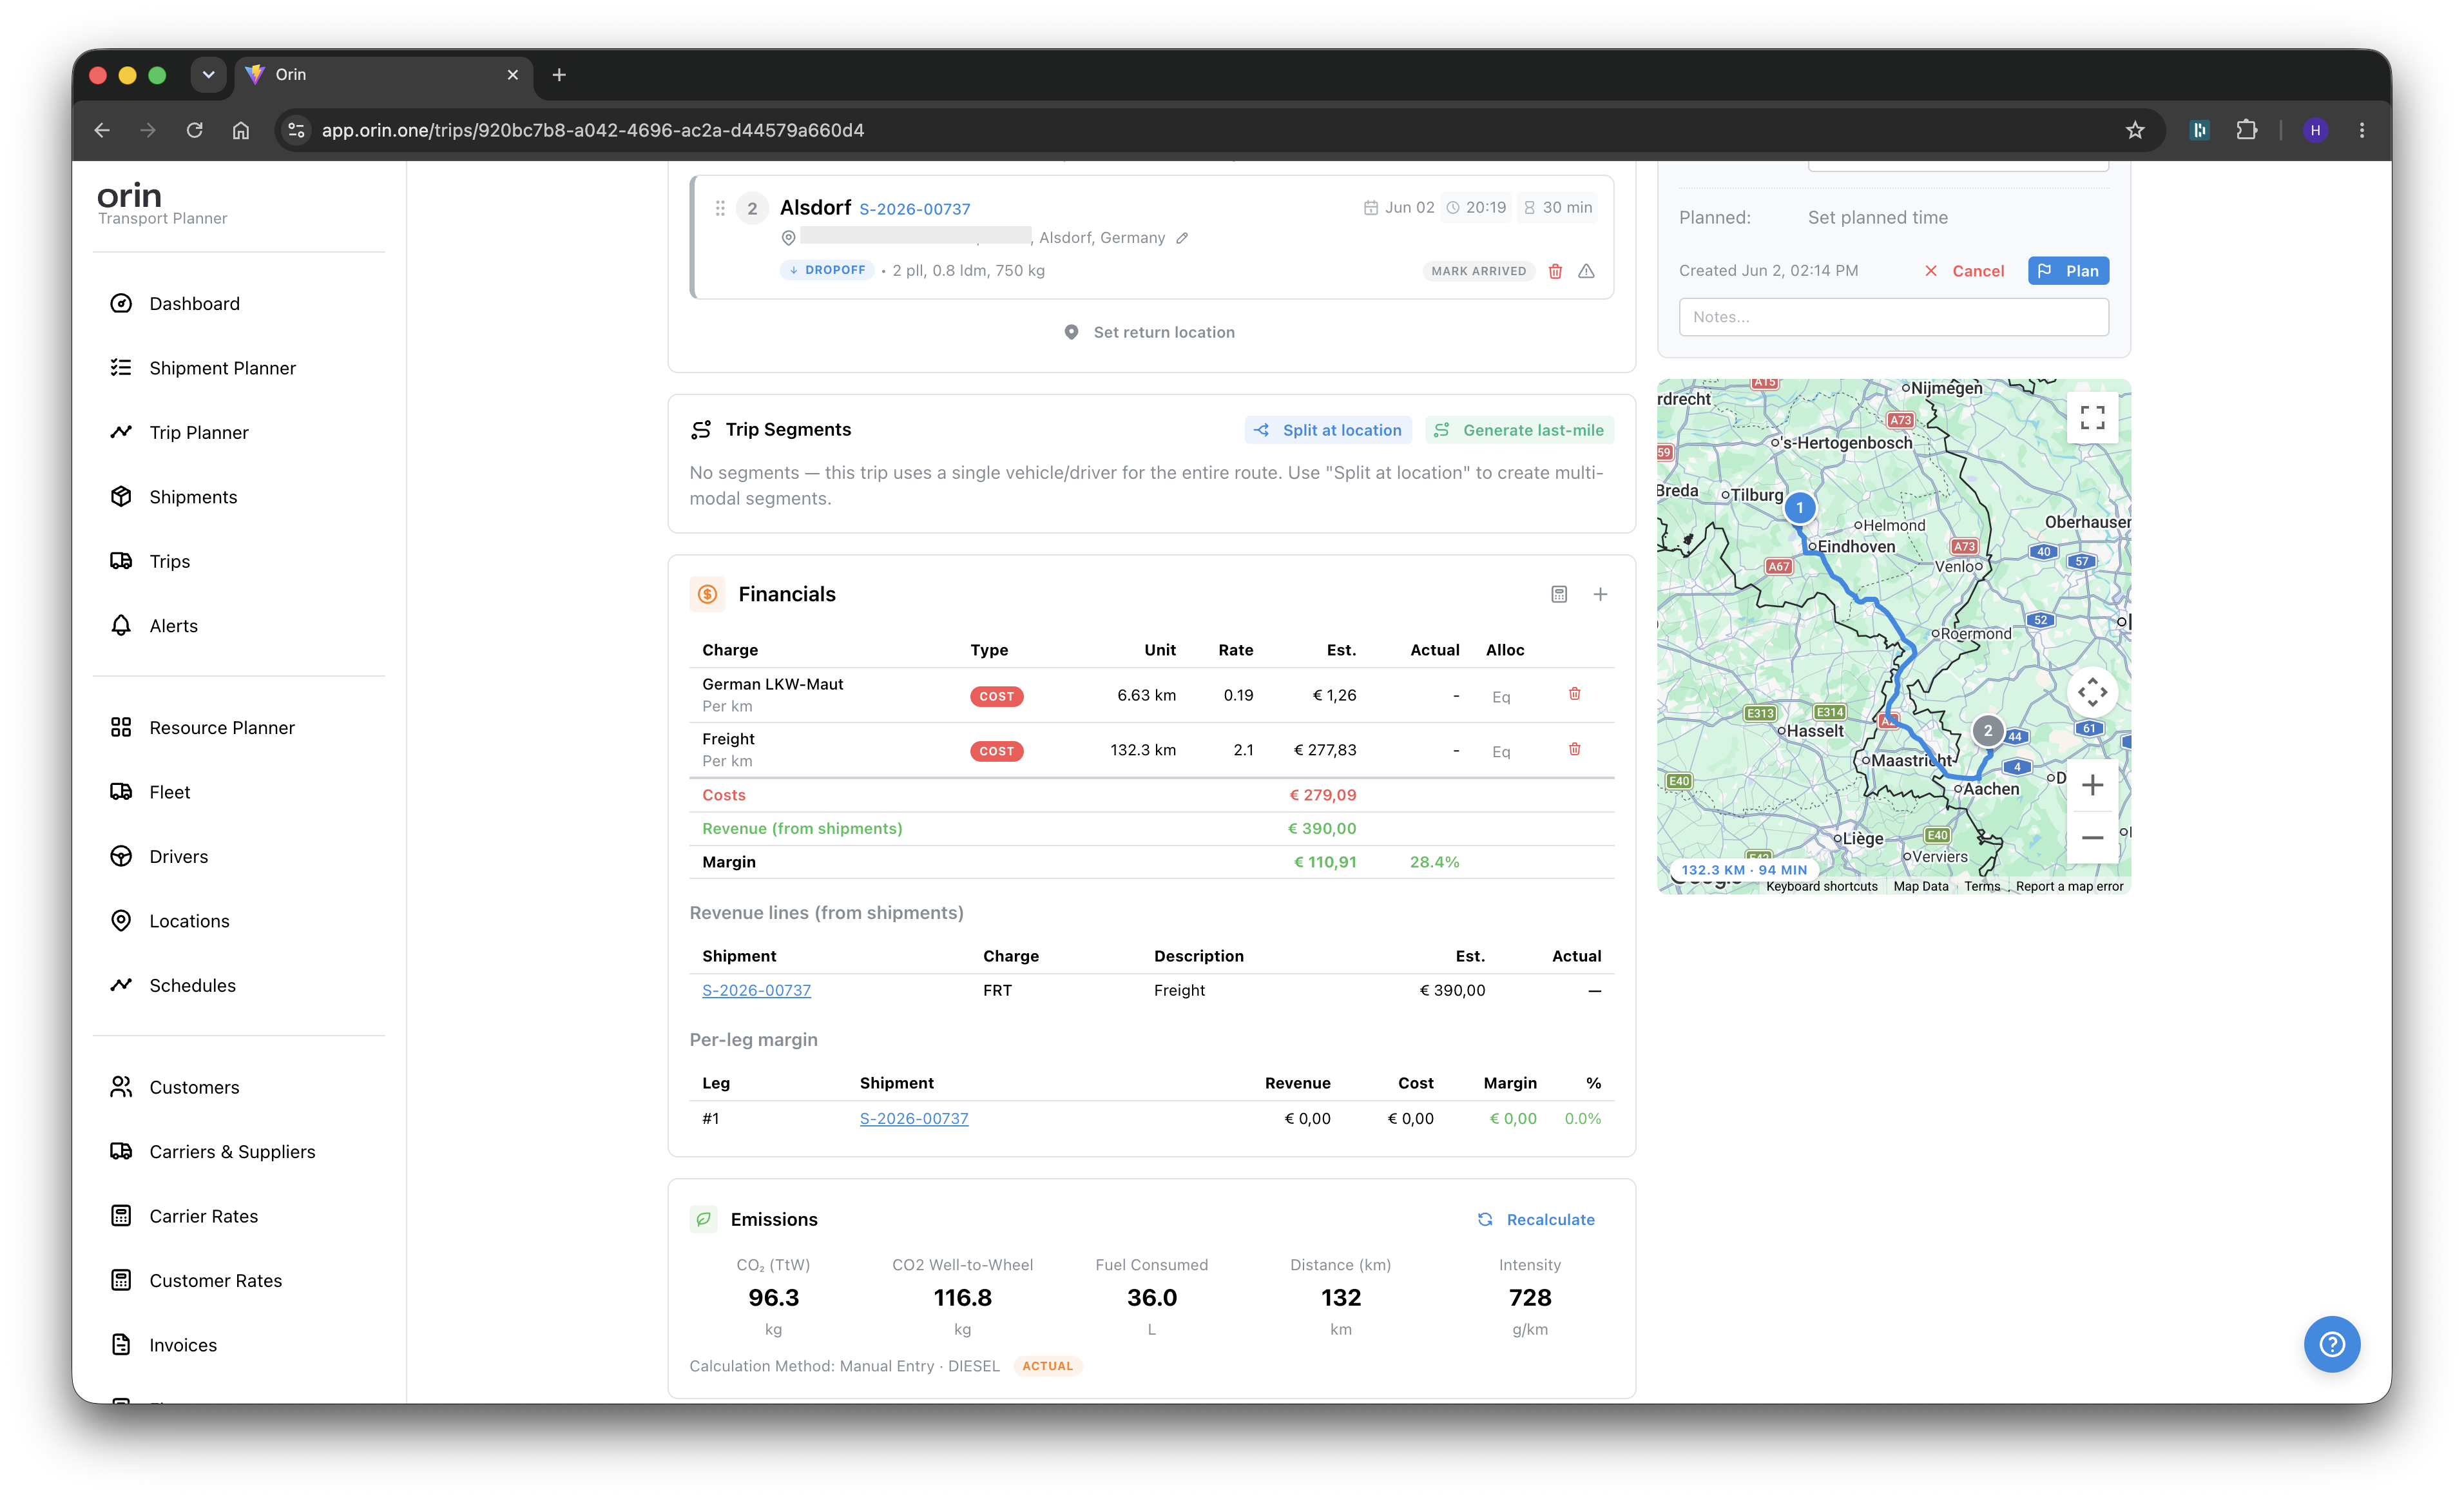Bookmark this page with star icon

(2135, 130)
